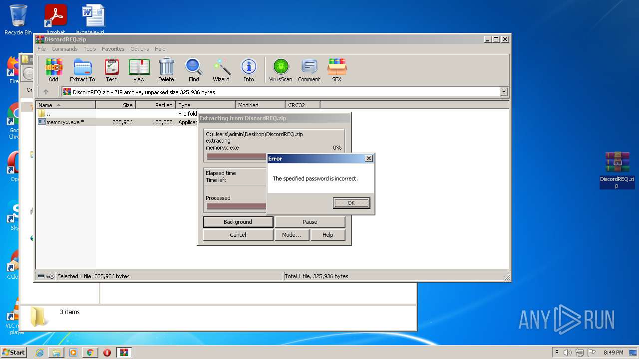Screen dimensions: 639x359
Task: Open the Favorites menu
Action: (x=113, y=49)
